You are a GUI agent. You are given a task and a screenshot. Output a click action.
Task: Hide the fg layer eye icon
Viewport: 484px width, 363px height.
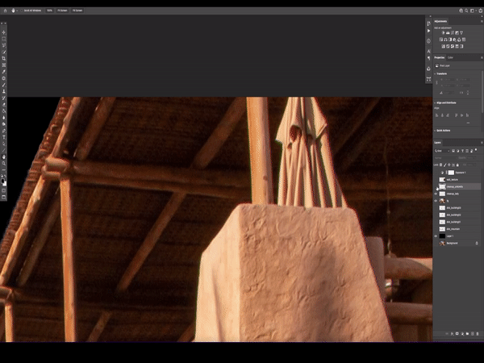(x=436, y=201)
